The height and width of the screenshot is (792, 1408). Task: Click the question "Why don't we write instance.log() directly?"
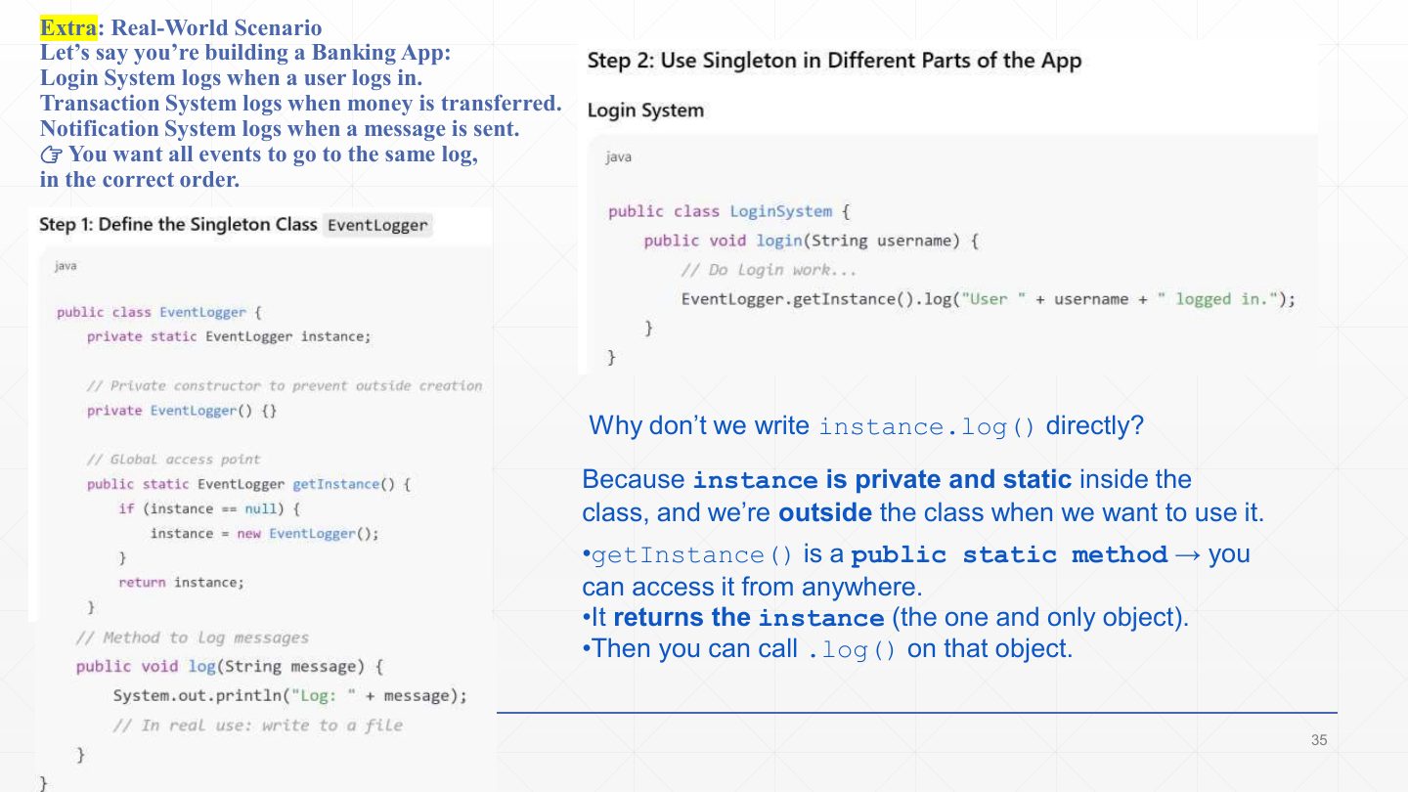866,426
